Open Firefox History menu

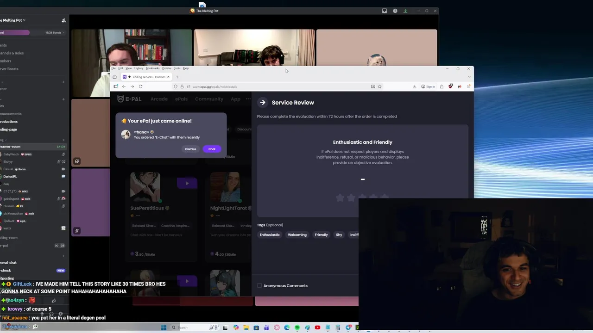139,68
